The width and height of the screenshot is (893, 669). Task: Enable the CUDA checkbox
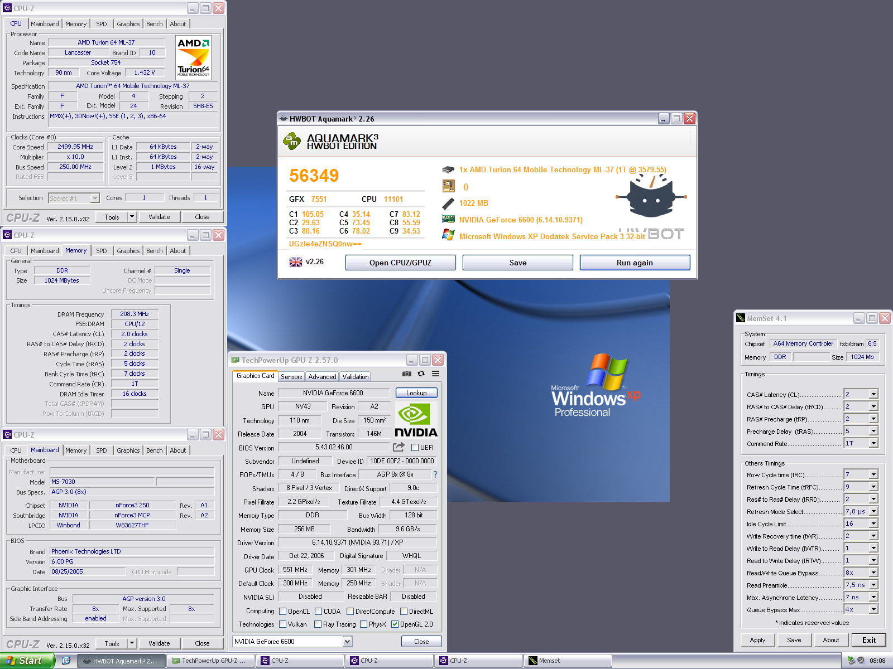319,612
